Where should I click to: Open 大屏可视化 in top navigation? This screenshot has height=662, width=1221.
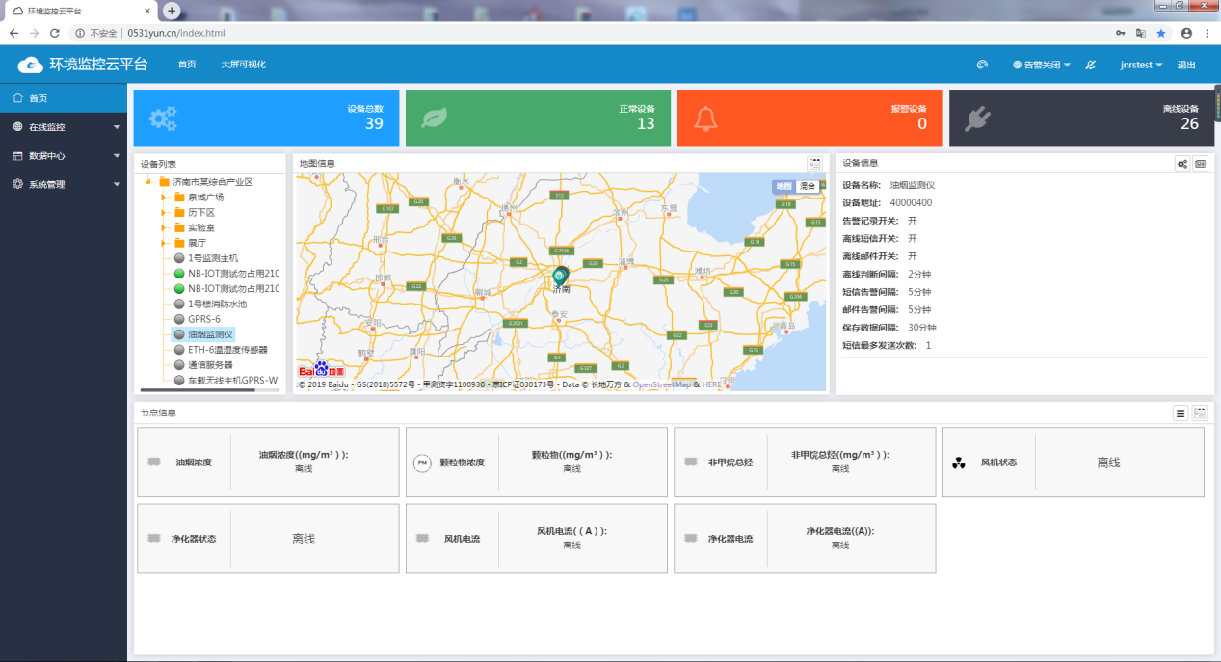pyautogui.click(x=243, y=65)
